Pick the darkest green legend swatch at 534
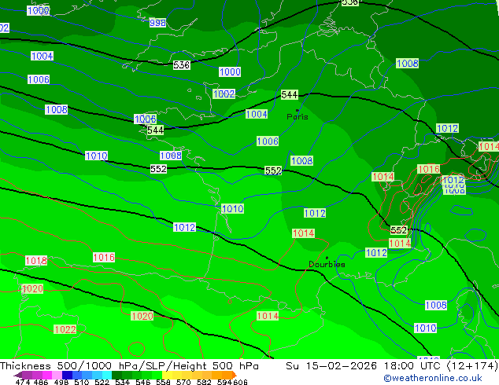Viewport: 499px width, 385px height. [116, 375]
